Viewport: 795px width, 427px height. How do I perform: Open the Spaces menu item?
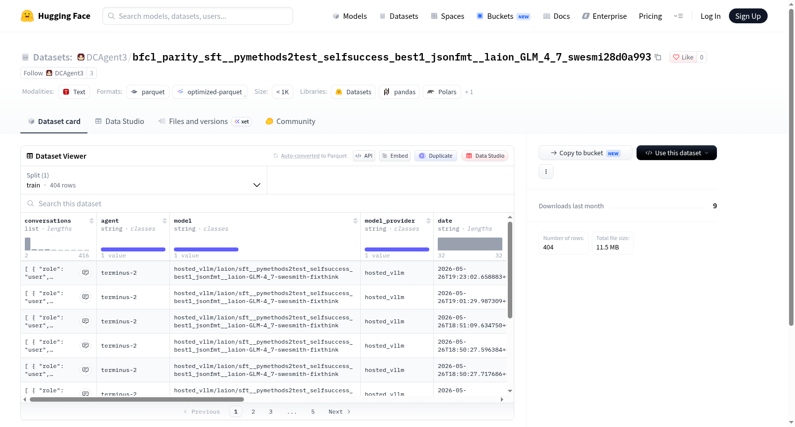click(447, 16)
